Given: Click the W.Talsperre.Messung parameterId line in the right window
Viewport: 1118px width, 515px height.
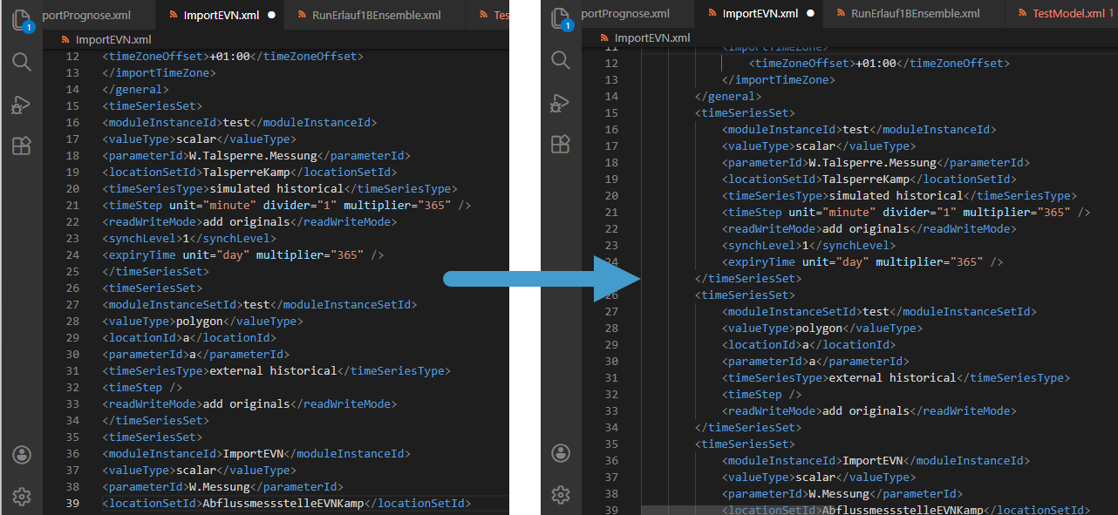Looking at the screenshot, I should click(876, 162).
